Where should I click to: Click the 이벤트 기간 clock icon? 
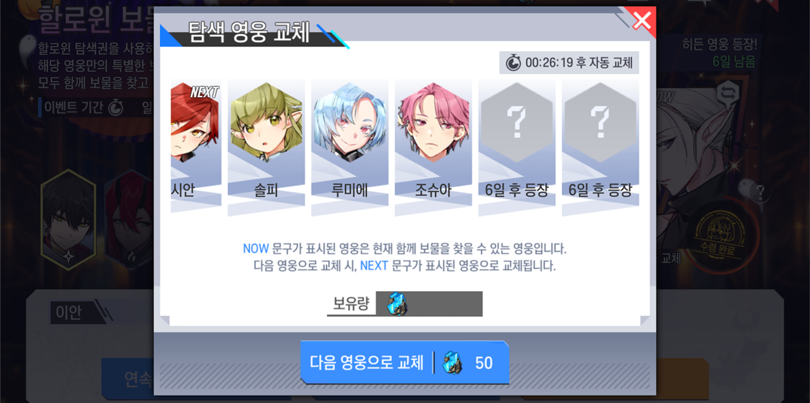coord(115,107)
